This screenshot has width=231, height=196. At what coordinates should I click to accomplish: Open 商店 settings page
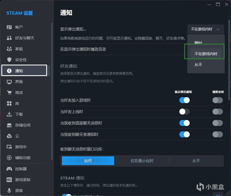(x=26, y=93)
